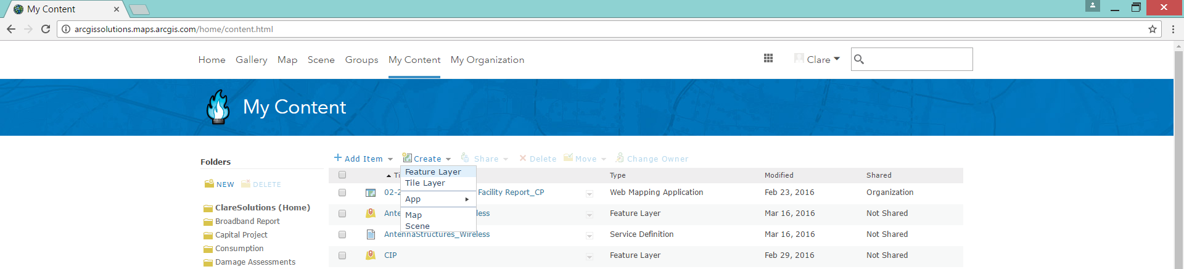Open item options arrow for AntennaStructures_Wireless
The image size is (1184, 269).
tap(589, 236)
